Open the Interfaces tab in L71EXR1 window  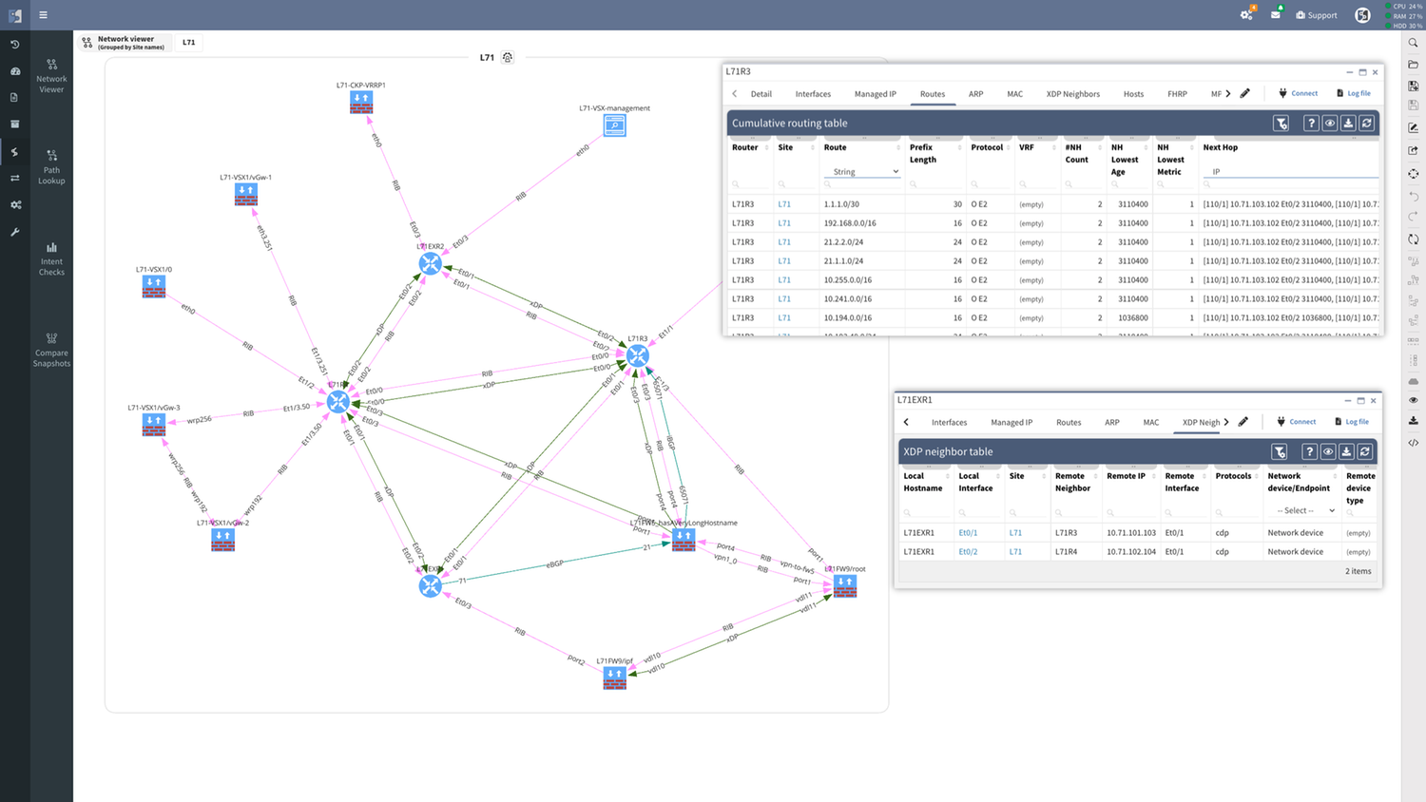(949, 422)
